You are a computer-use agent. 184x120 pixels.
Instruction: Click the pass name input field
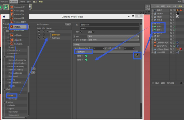(110, 25)
